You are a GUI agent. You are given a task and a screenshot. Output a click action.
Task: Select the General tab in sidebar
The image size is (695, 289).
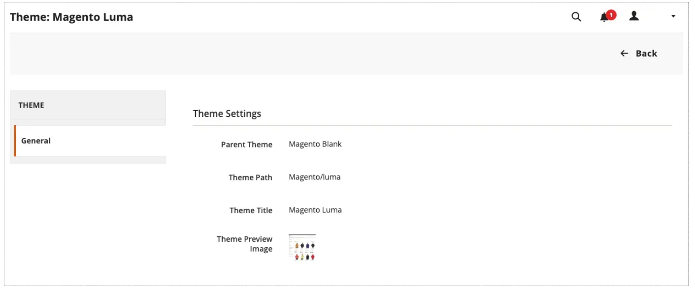tap(90, 141)
